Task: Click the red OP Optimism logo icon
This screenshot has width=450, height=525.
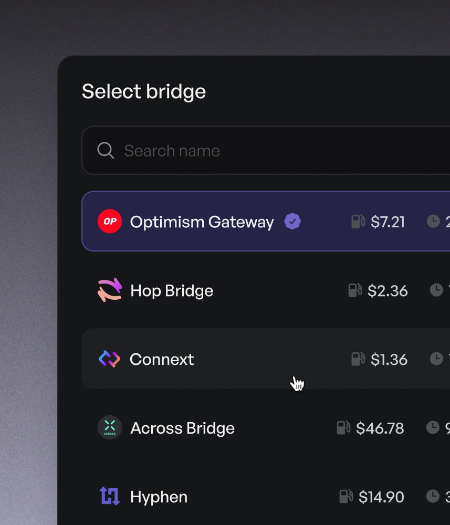Action: click(x=110, y=222)
